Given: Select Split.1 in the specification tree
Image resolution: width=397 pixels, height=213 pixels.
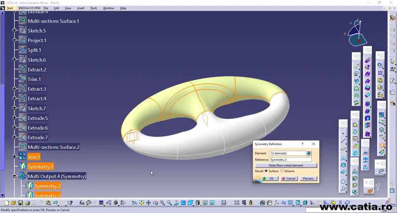Looking at the screenshot, I should 34,50.
